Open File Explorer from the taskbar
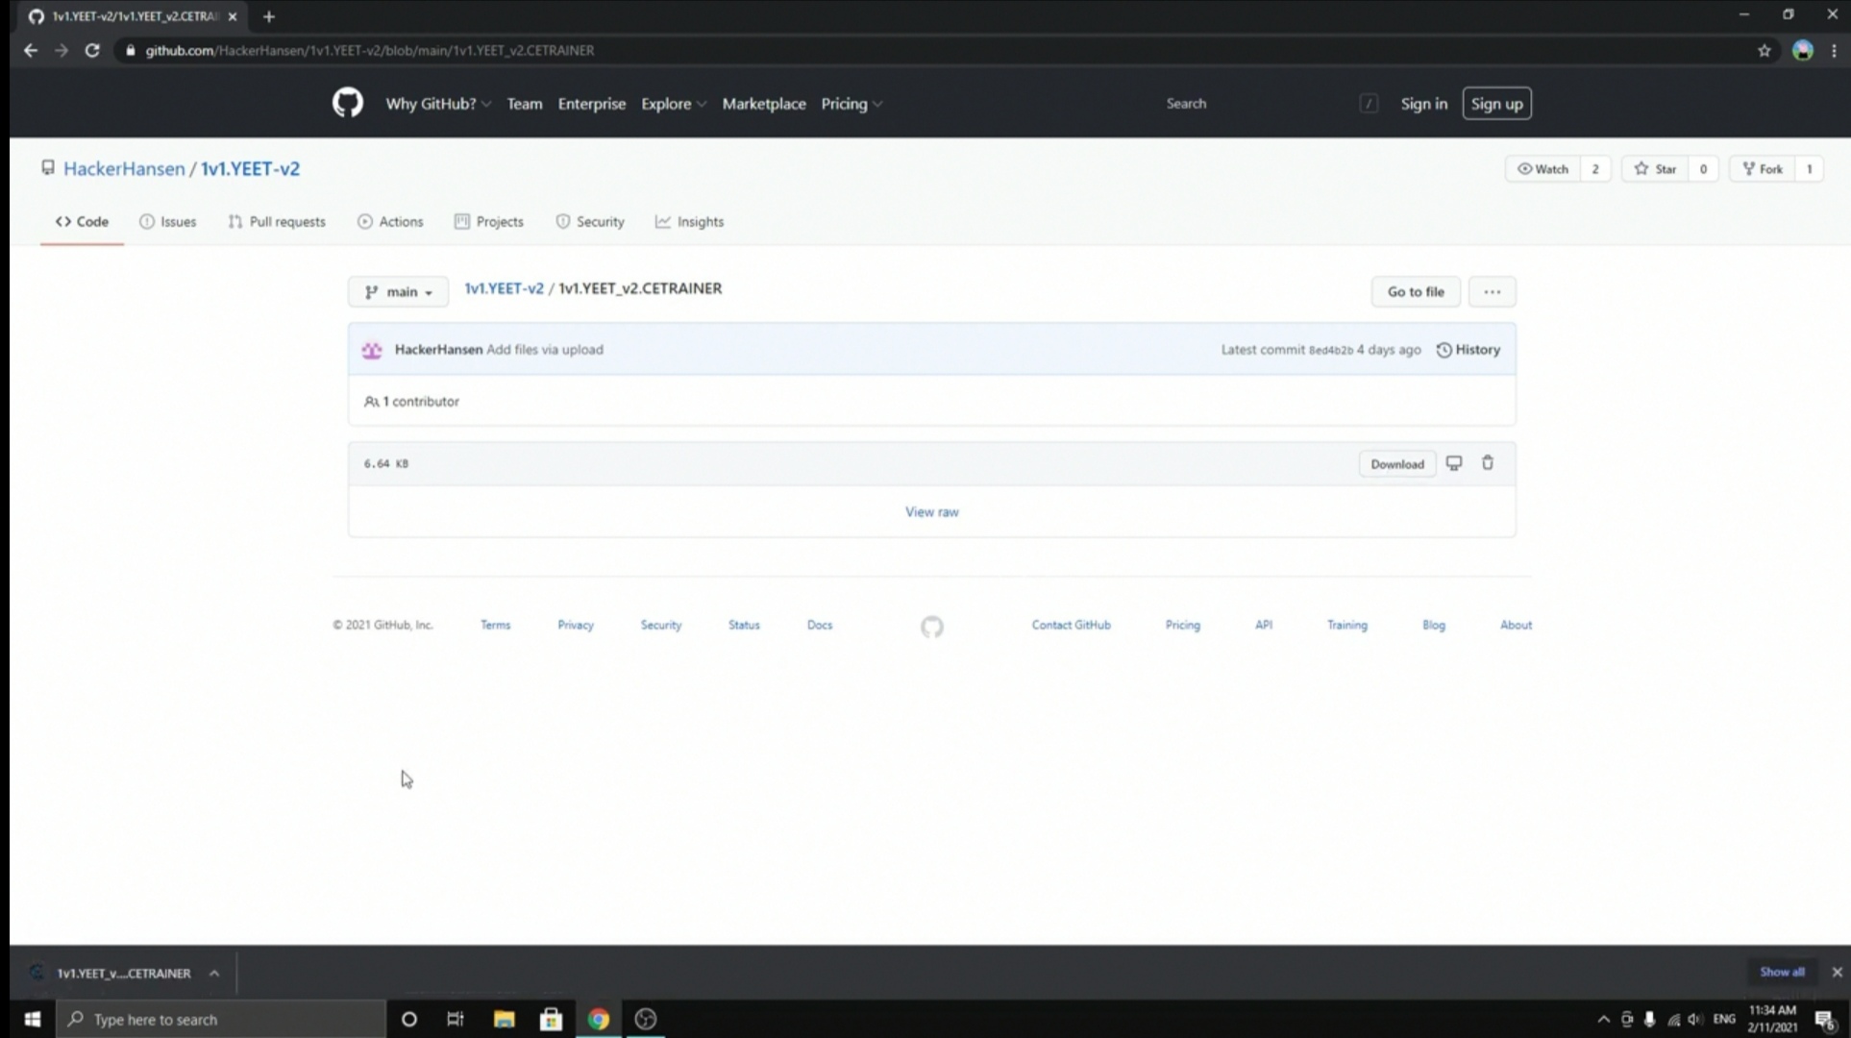Viewport: 1851px width, 1038px height. coord(504,1019)
